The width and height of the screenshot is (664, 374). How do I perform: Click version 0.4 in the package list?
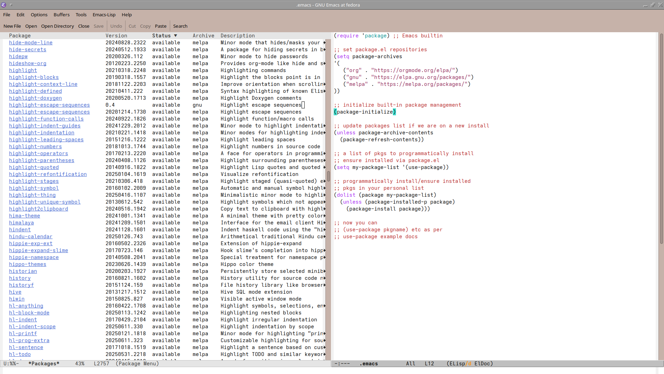click(110, 105)
